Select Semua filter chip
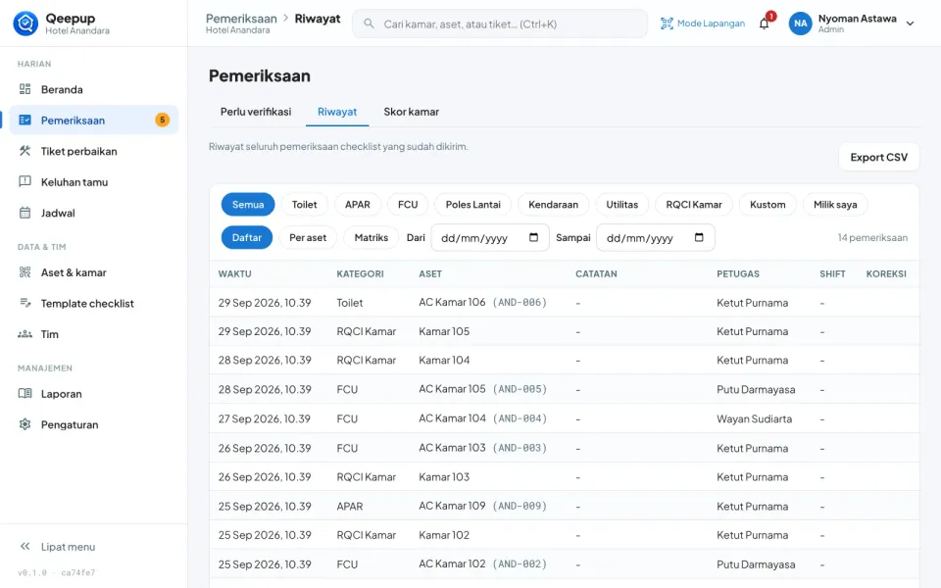This screenshot has width=941, height=588. (248, 205)
